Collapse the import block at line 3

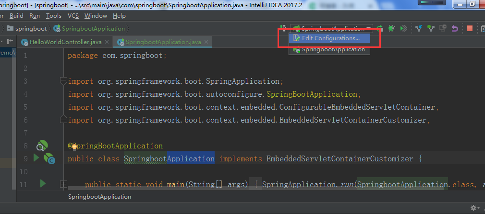click(x=63, y=81)
